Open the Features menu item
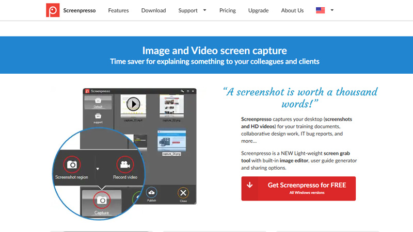The image size is (413, 232). coord(118,10)
